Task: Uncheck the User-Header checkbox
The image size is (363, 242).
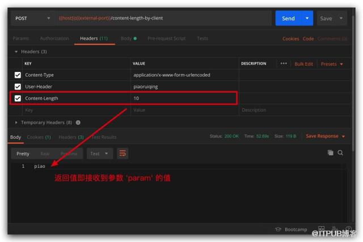Action: coord(18,87)
